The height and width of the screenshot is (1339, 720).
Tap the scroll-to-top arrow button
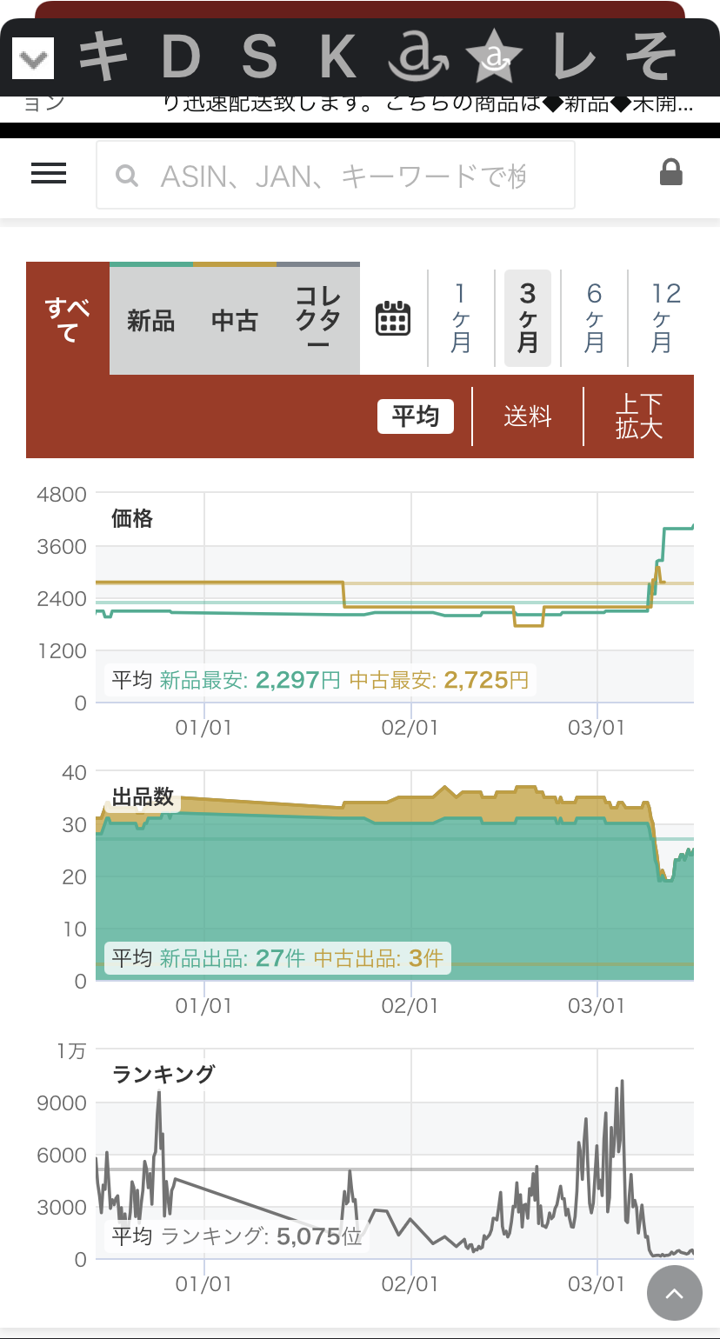674,1292
